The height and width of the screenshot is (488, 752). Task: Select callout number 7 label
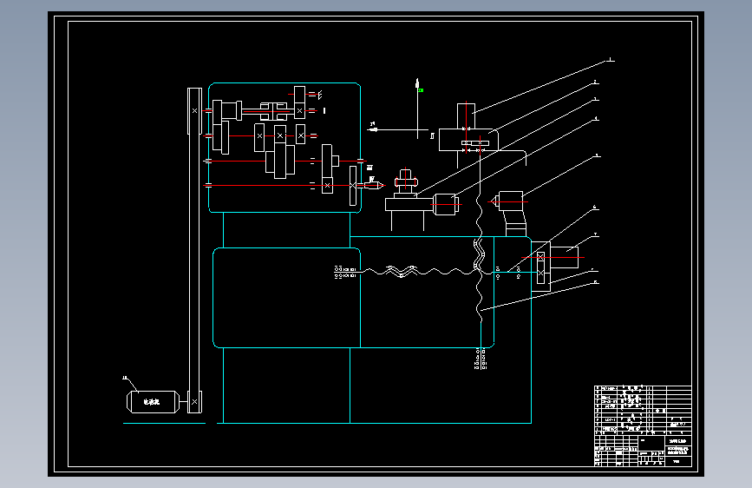click(x=595, y=234)
